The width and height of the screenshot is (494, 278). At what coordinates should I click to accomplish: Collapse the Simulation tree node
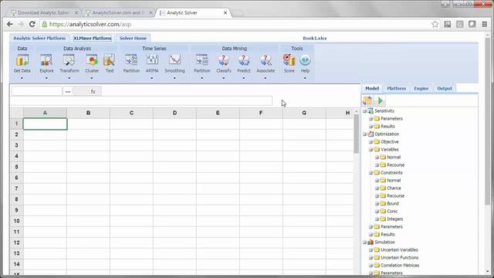click(364, 242)
